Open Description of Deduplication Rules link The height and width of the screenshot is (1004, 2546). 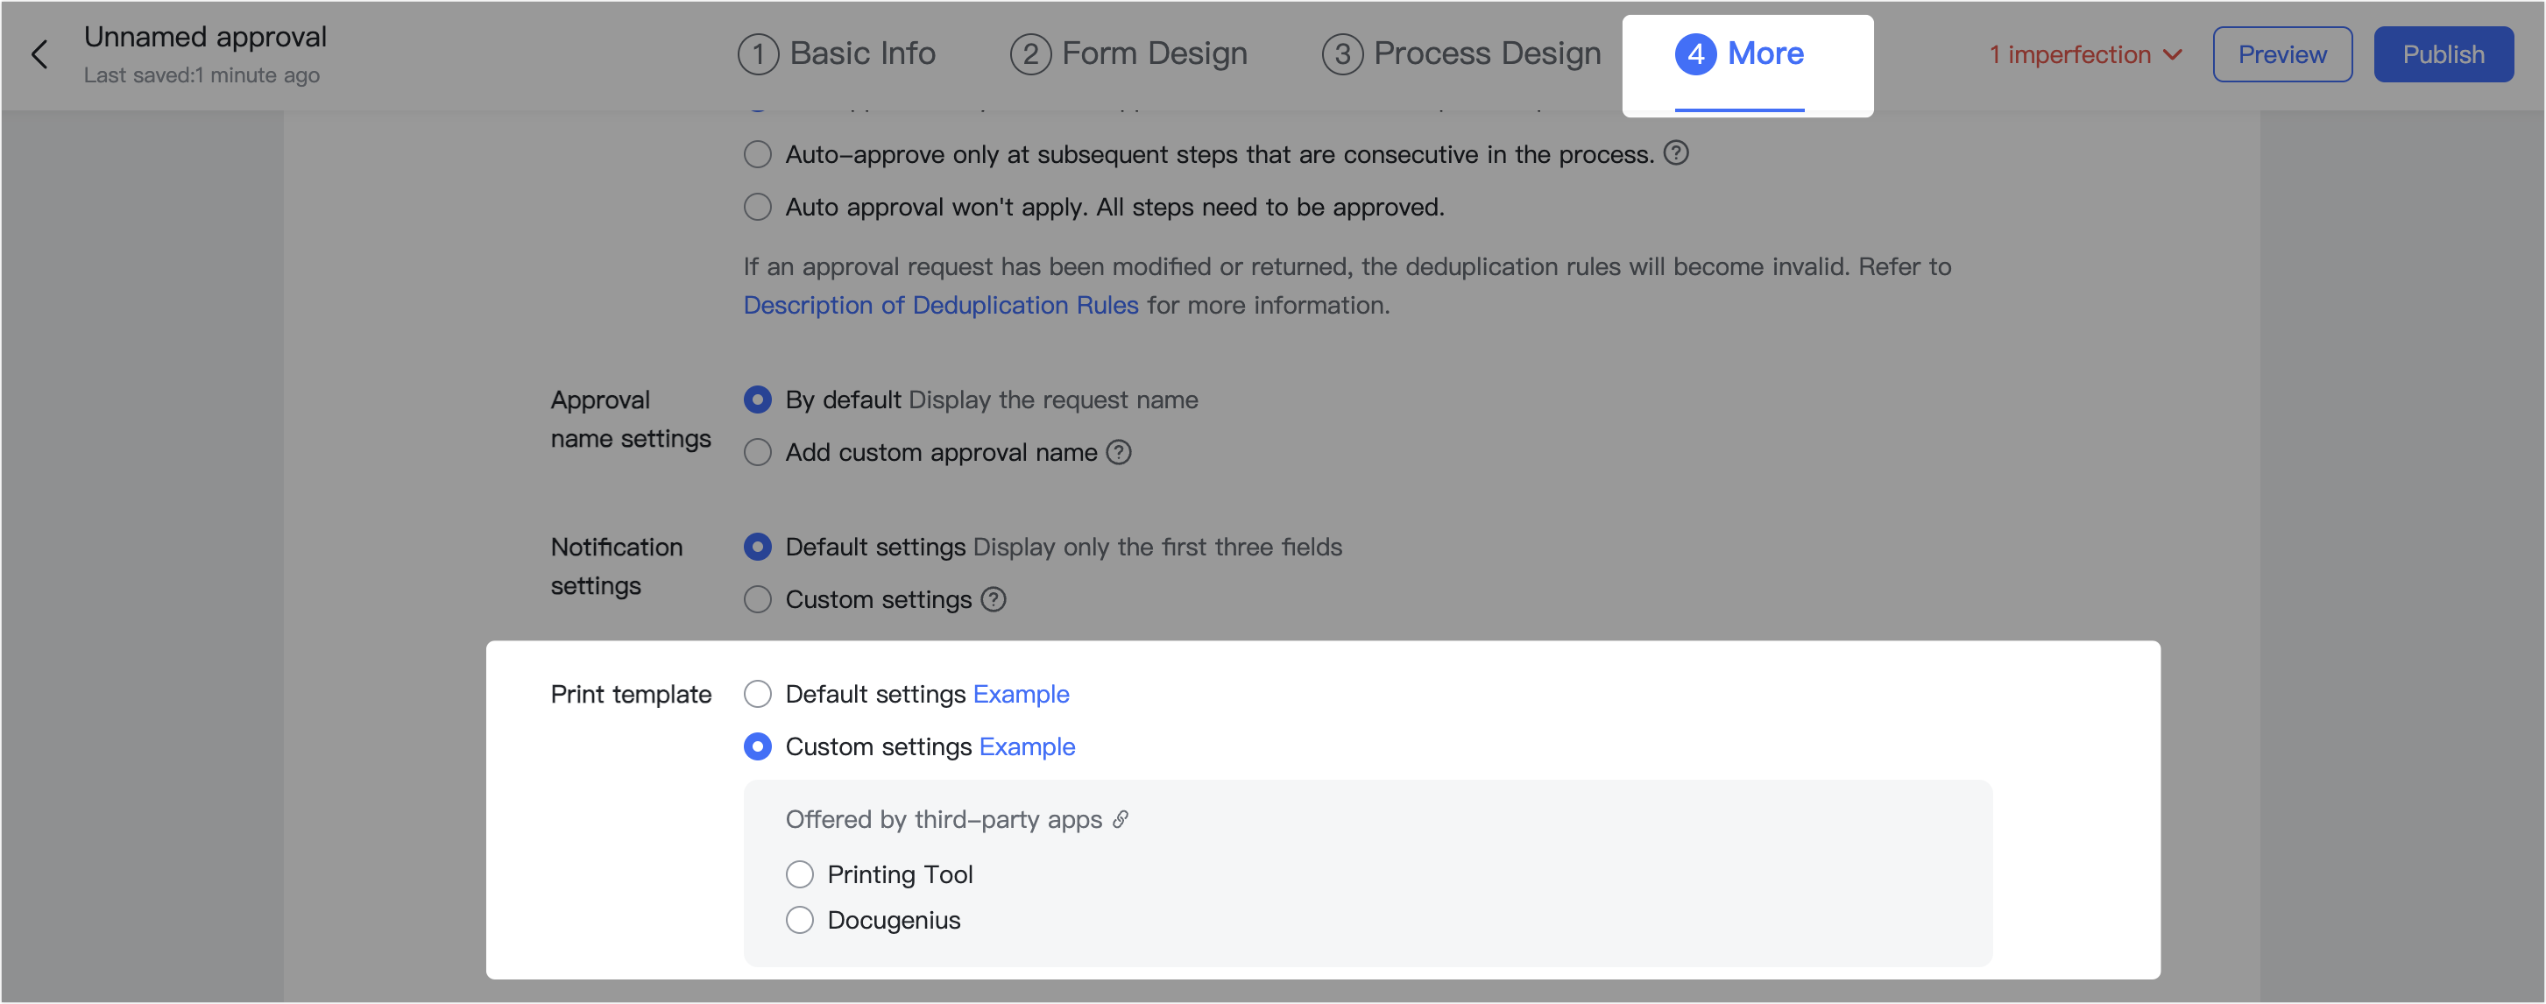pyautogui.click(x=941, y=306)
